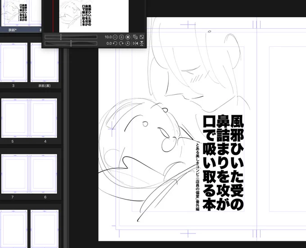Click the page number 6 label
Screen dimensions: 306x248
pos(45,197)
